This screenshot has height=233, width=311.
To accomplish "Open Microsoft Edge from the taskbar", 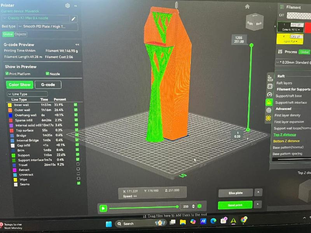I will (213, 221).
